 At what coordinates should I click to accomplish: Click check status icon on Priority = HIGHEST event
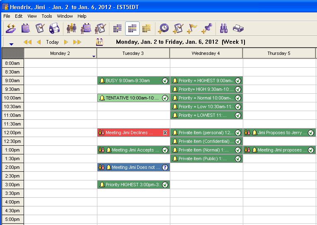coord(238,81)
